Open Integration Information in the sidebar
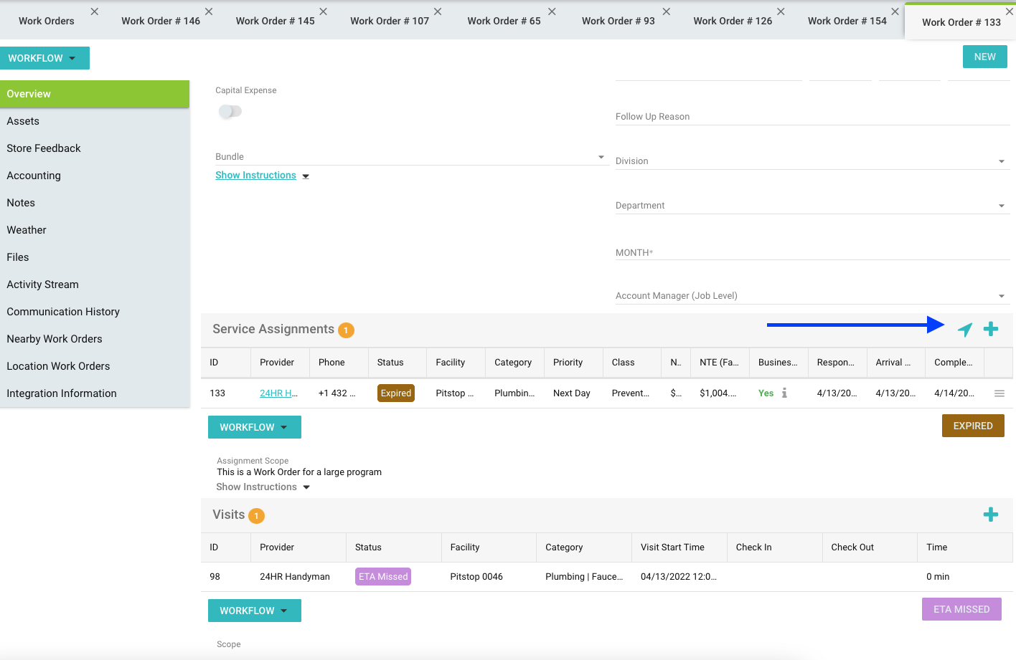The image size is (1016, 660). pos(95,393)
